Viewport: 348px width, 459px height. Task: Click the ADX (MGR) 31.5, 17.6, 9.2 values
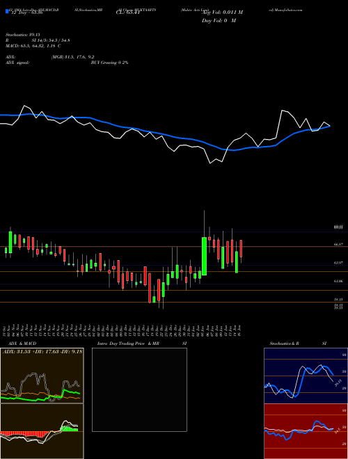click(72, 57)
